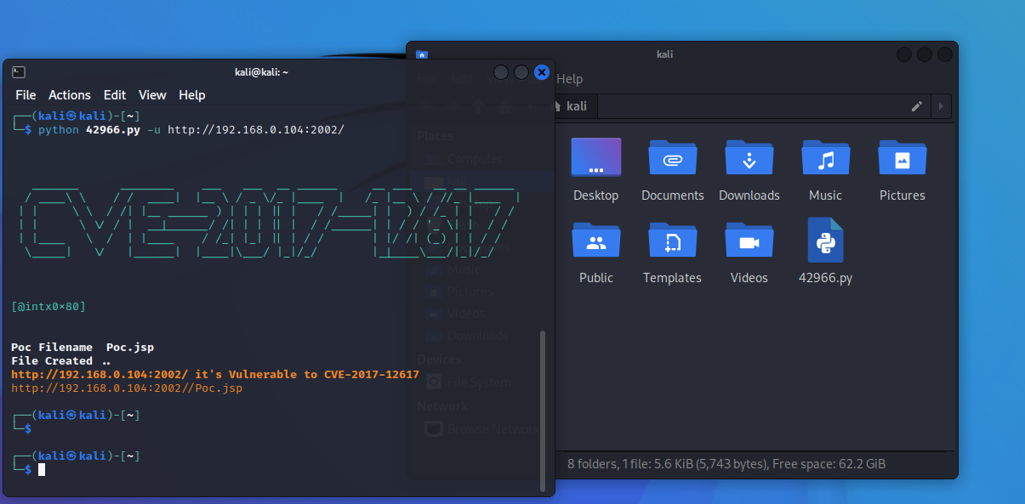Click the home folder icon in file manager title bar

pos(421,54)
